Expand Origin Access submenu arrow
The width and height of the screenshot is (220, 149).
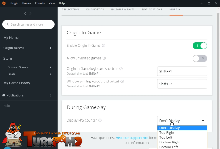pyautogui.click(x=51, y=48)
